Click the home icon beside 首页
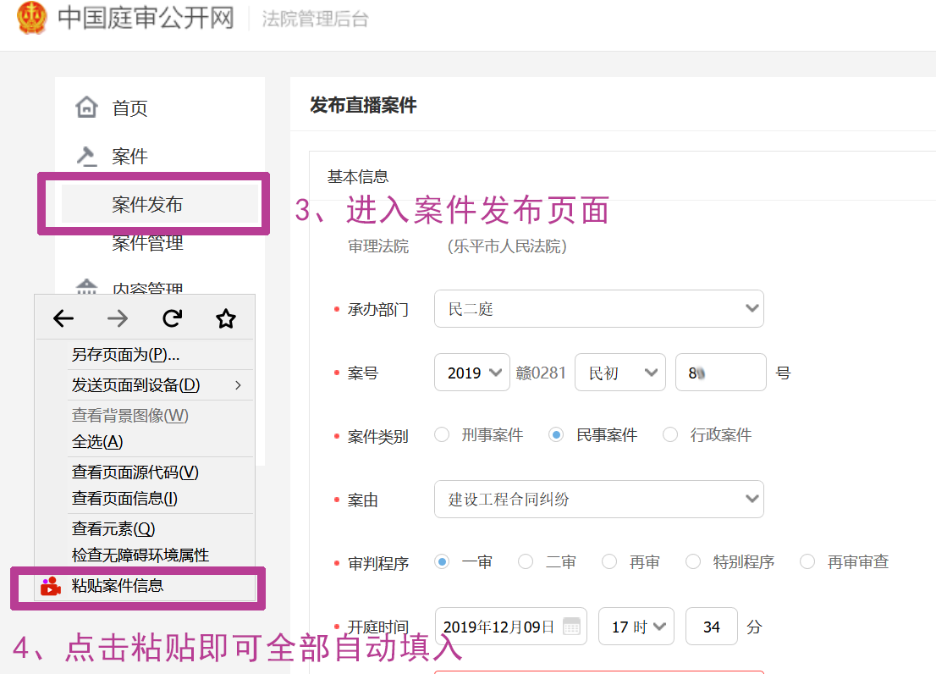The width and height of the screenshot is (936, 674). click(x=86, y=108)
